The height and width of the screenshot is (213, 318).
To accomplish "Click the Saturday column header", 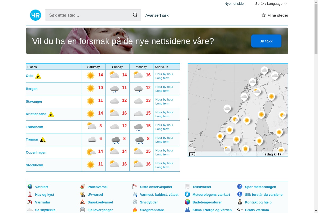I will 94,67.
